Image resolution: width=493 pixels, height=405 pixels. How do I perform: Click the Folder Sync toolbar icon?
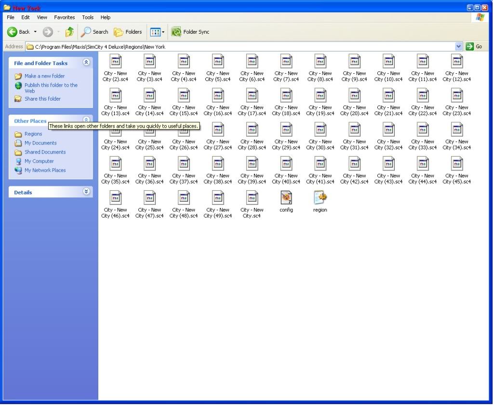point(176,32)
